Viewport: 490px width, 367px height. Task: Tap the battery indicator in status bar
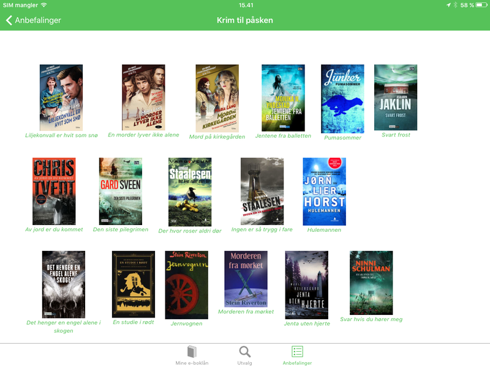[481, 5]
